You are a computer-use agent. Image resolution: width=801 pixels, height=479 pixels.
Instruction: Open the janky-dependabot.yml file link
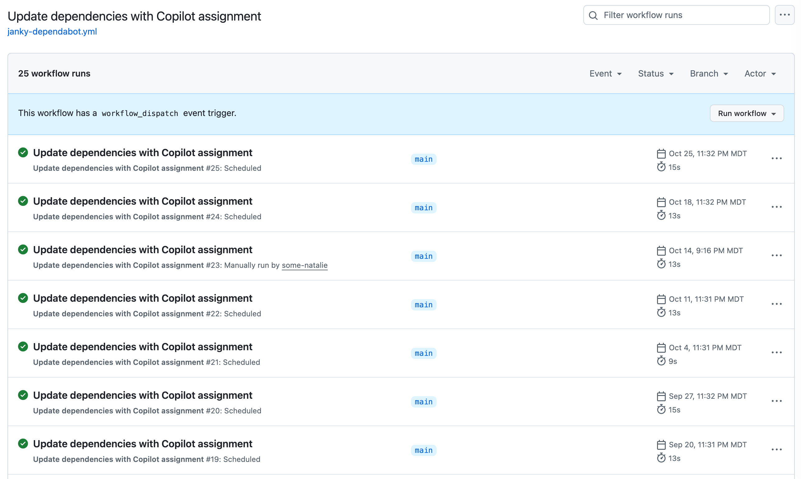coord(52,32)
